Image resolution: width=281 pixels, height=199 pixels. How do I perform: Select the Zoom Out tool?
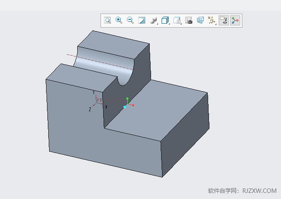tap(130, 21)
